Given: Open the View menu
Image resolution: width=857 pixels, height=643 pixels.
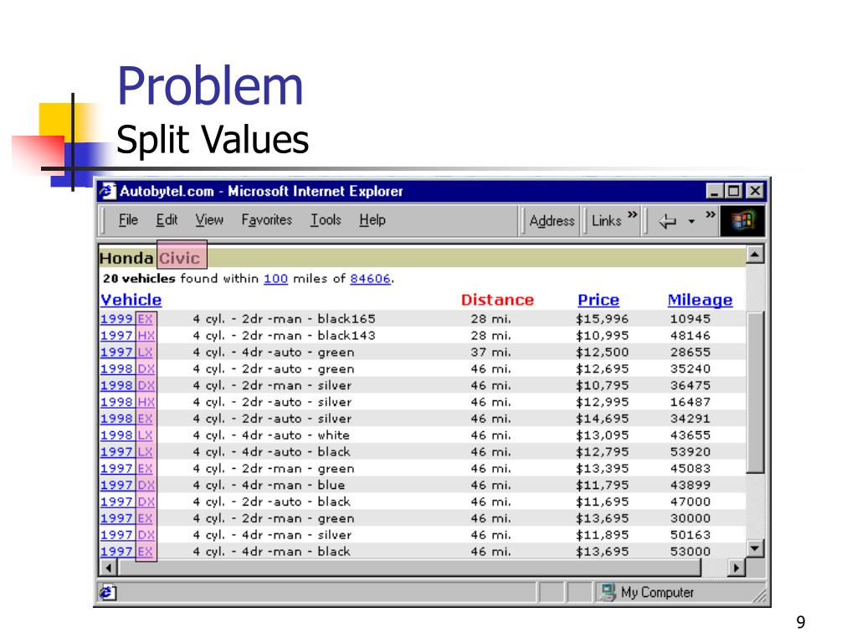Looking at the screenshot, I should click(209, 220).
